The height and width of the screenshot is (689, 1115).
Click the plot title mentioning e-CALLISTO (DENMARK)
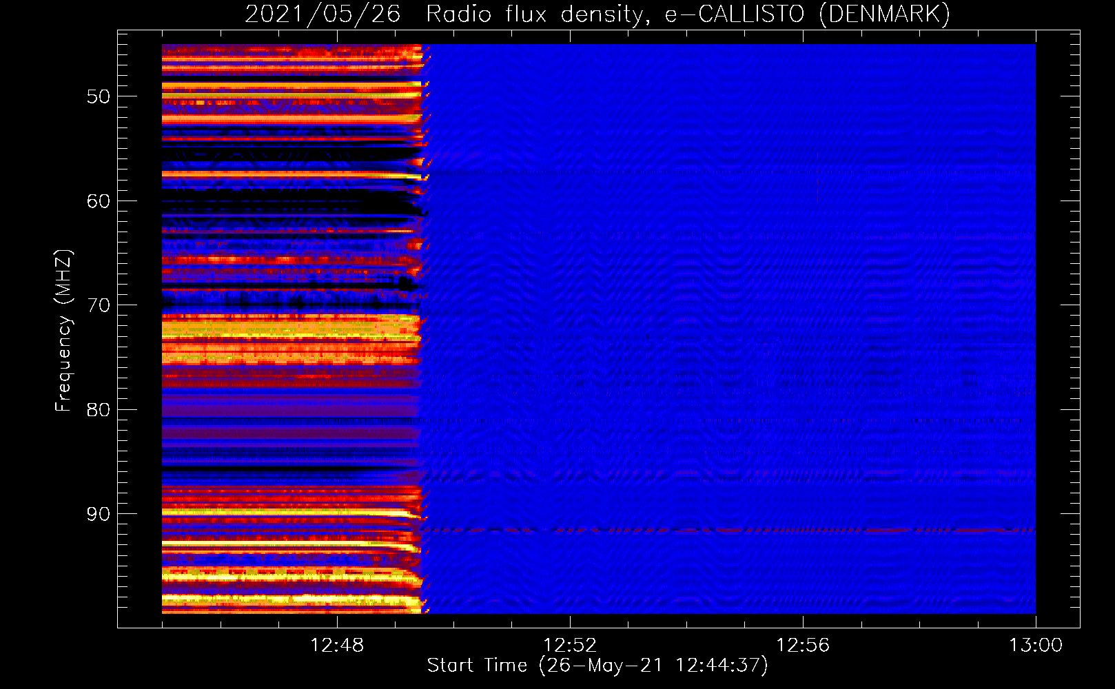tap(597, 14)
